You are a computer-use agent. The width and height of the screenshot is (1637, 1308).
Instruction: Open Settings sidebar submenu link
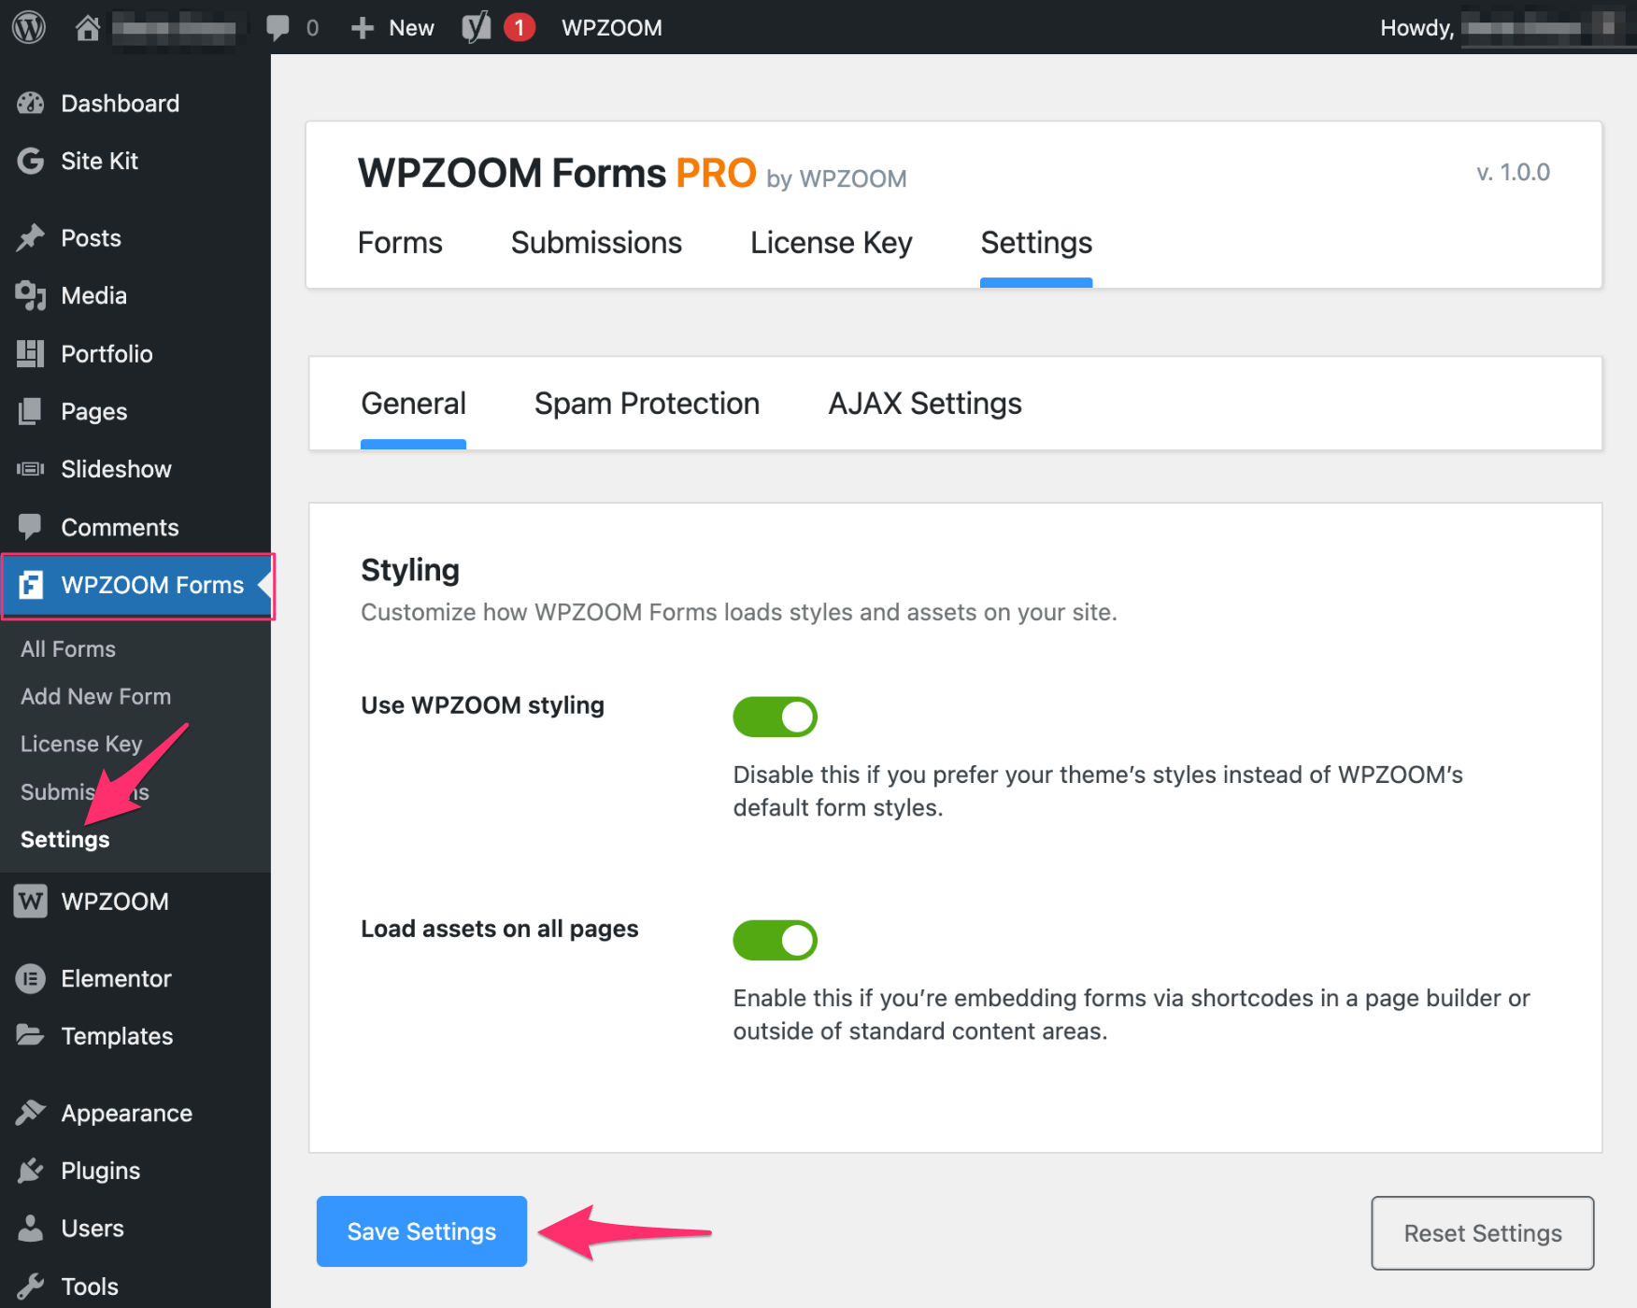pyautogui.click(x=64, y=839)
